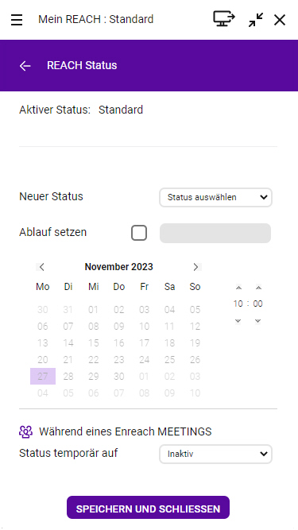Click the expiry date input field
This screenshot has width=298, height=530.
[215, 234]
